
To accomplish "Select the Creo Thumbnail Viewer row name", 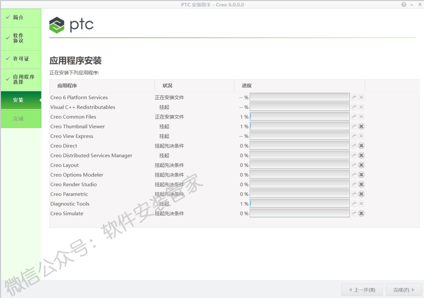I will pyautogui.click(x=78, y=126).
